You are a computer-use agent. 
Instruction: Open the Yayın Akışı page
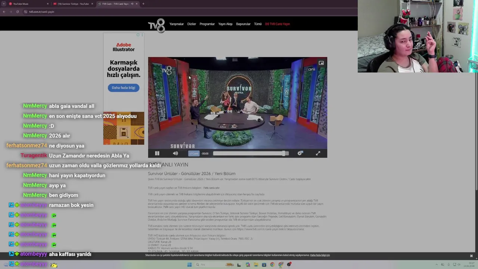coord(225,24)
